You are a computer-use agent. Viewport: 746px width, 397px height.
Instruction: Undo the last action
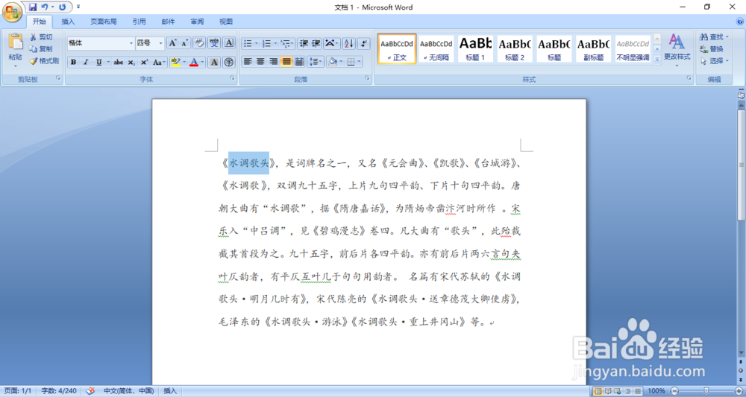(44, 7)
